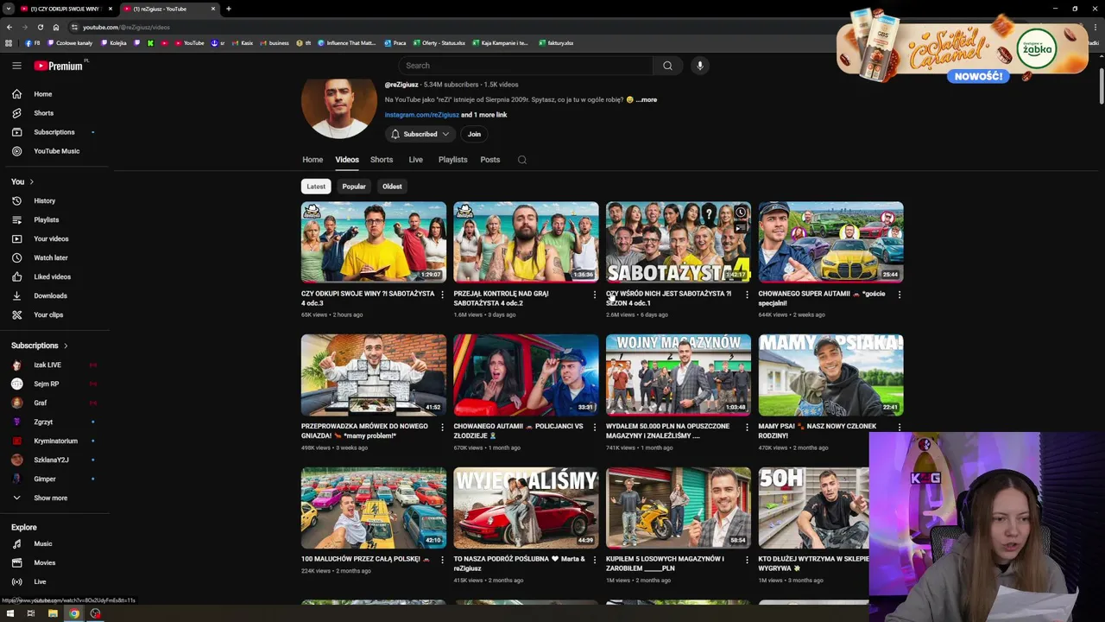Open red Porsche WYJECHALIŚMY video thumbnail
This screenshot has height=622, width=1105.
(x=526, y=508)
